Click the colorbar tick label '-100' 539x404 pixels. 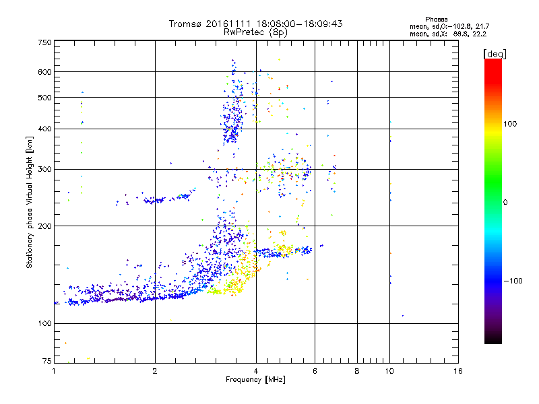pyautogui.click(x=513, y=281)
